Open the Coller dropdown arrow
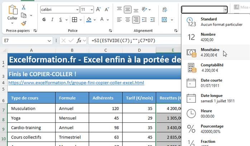250x146 pixels. pyautogui.click(x=12, y=23)
